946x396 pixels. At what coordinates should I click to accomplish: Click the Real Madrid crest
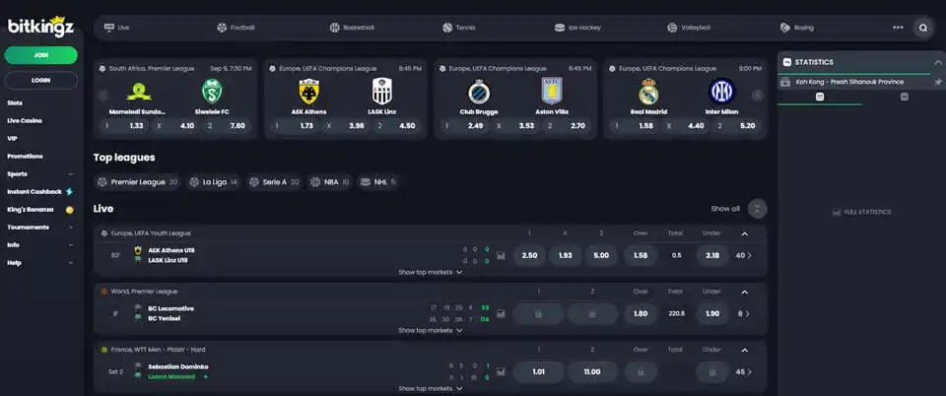pyautogui.click(x=648, y=92)
